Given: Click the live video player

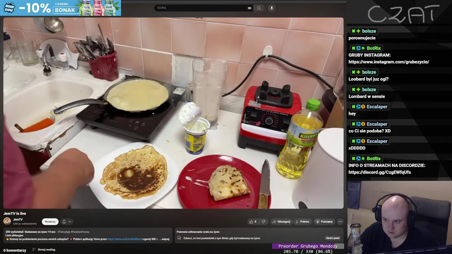Looking at the screenshot, I should point(173,113).
